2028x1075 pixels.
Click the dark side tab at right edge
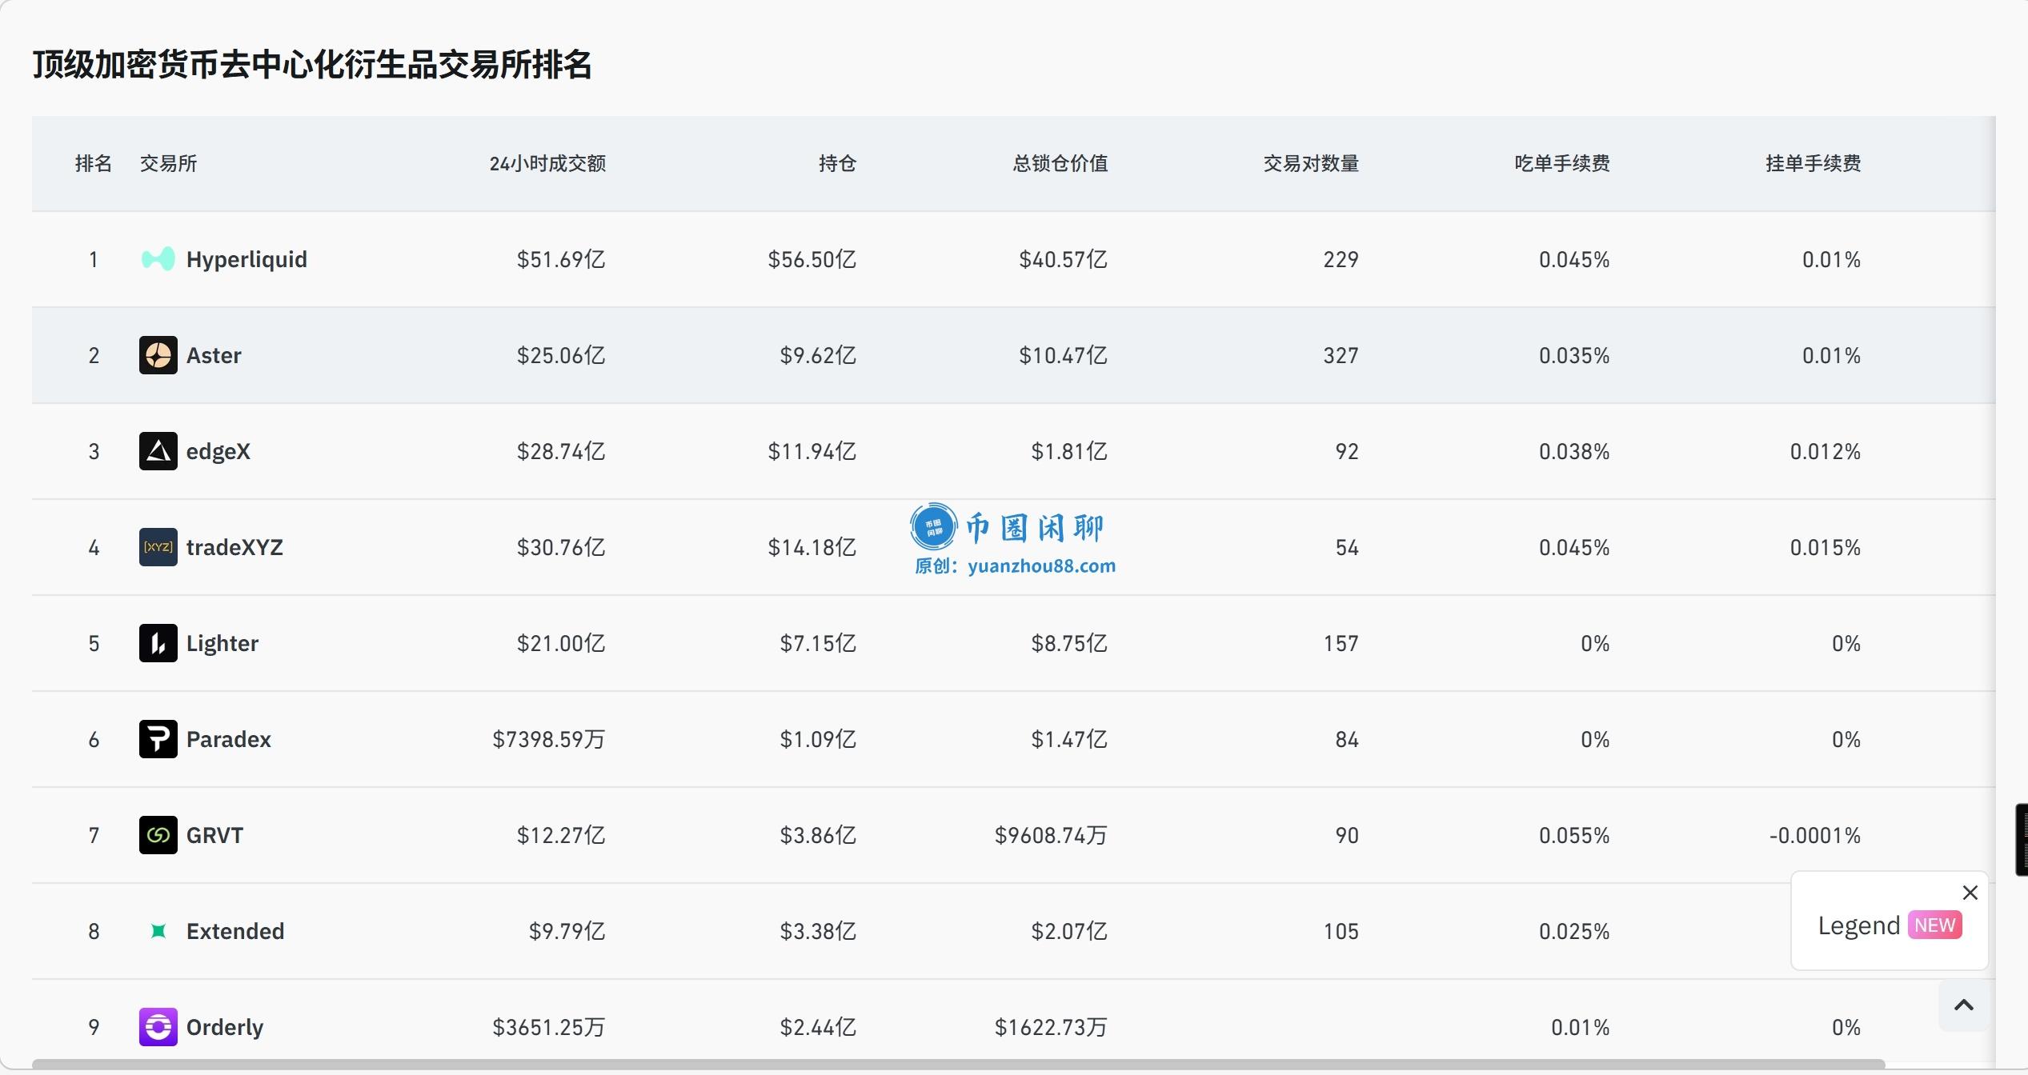[x=2021, y=840]
